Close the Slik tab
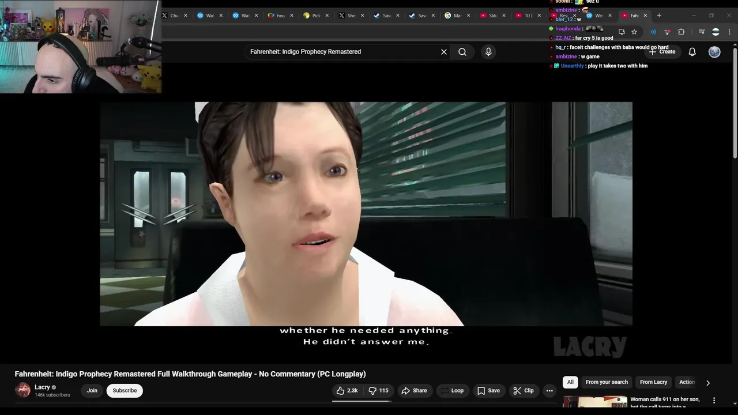The image size is (738, 415). pyautogui.click(x=504, y=16)
